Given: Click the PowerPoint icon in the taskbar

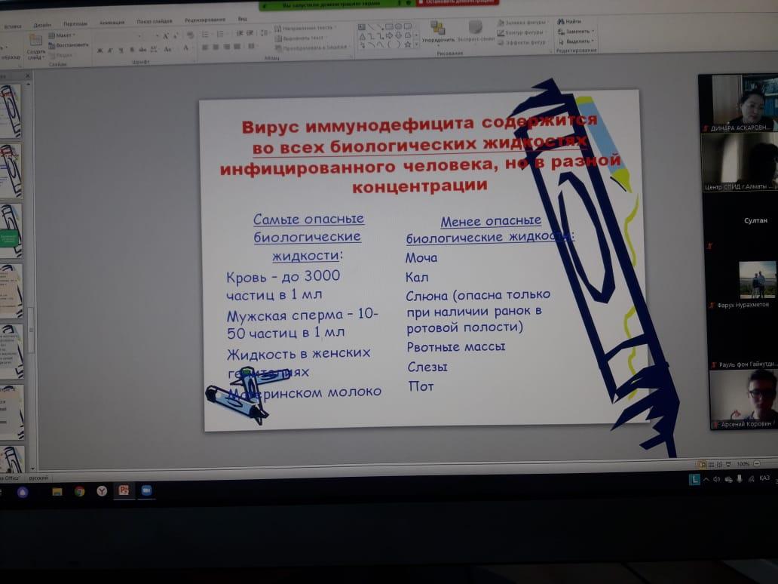Looking at the screenshot, I should click(x=124, y=490).
